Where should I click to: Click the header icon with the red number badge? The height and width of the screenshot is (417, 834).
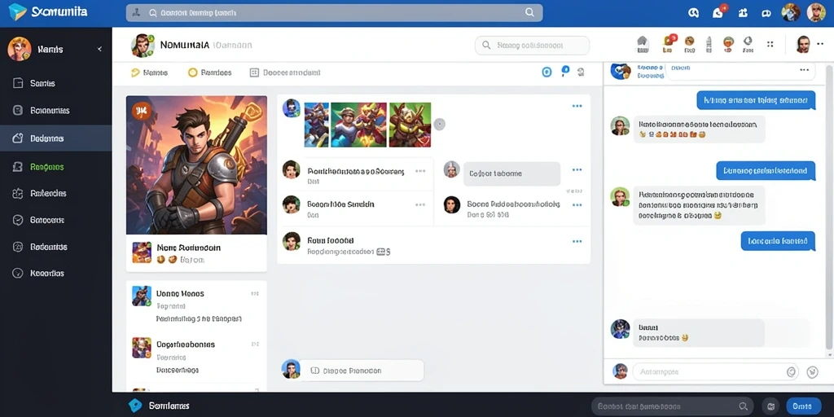pyautogui.click(x=669, y=44)
